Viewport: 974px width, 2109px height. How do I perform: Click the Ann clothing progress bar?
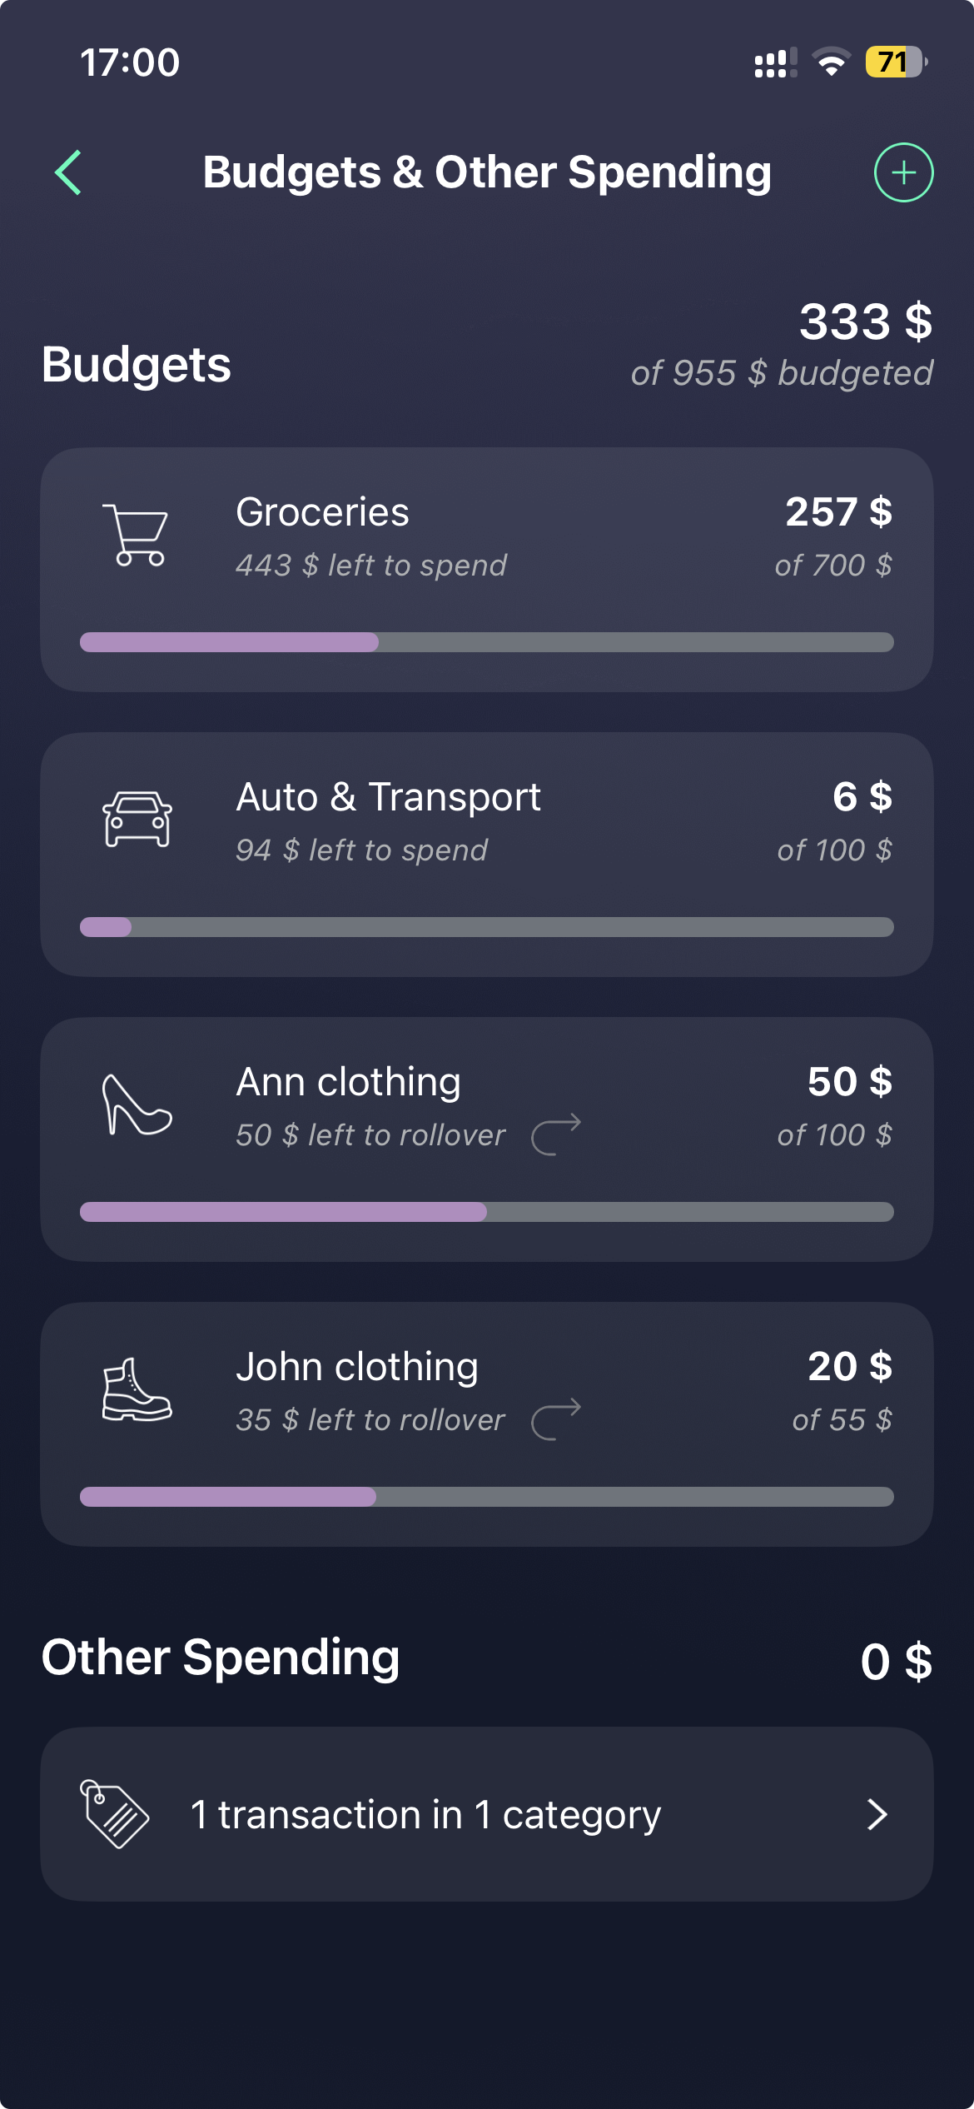click(487, 1212)
